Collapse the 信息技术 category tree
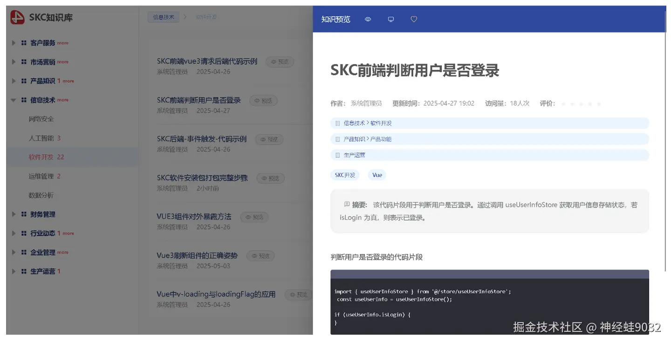671x344 pixels. 13,100
